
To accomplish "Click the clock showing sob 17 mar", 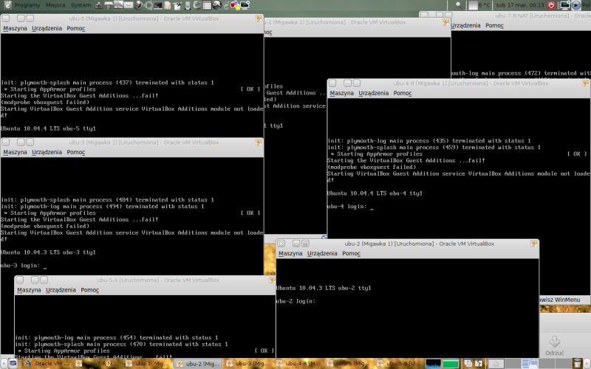I will (x=519, y=4).
